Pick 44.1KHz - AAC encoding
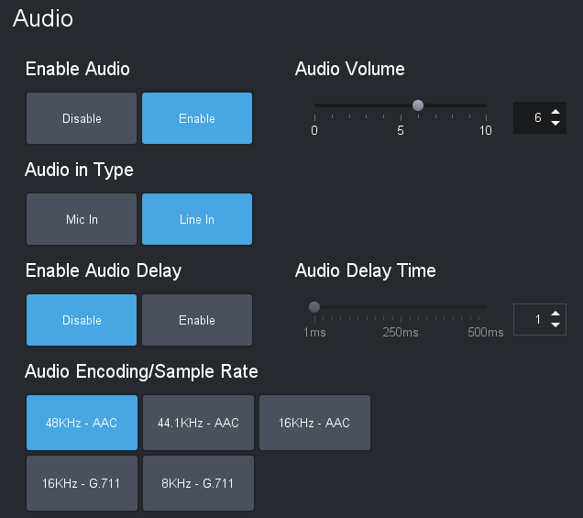The height and width of the screenshot is (518, 583). pyautogui.click(x=198, y=423)
